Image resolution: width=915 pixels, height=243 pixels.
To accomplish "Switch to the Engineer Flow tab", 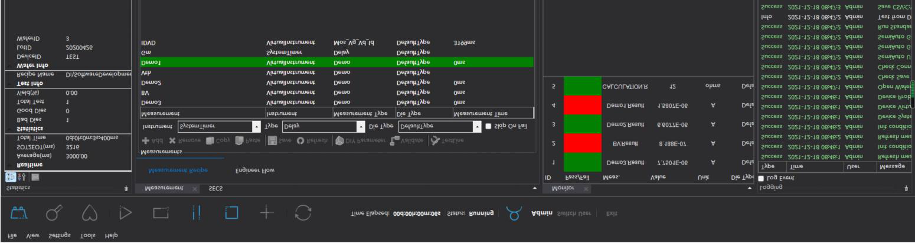I will click(x=254, y=170).
